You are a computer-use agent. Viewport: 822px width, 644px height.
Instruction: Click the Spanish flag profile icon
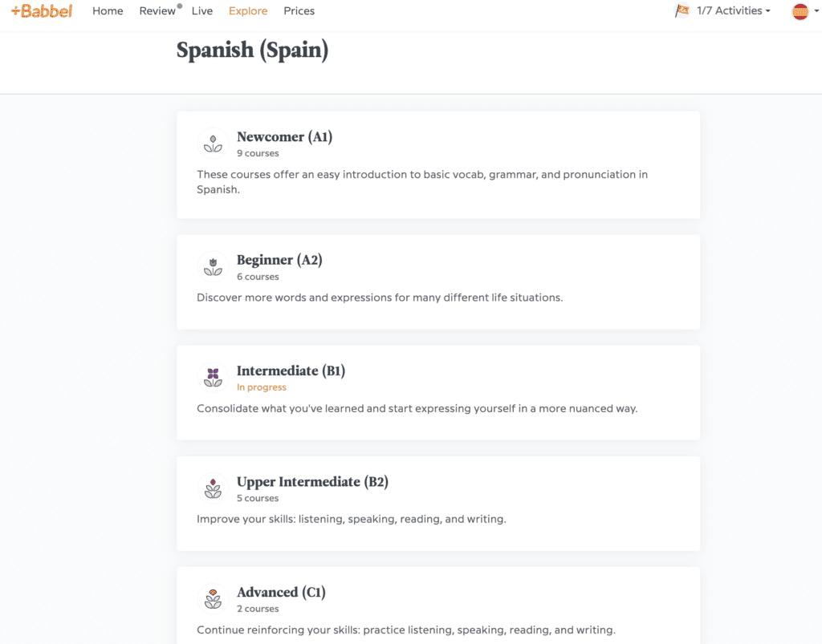pyautogui.click(x=800, y=12)
